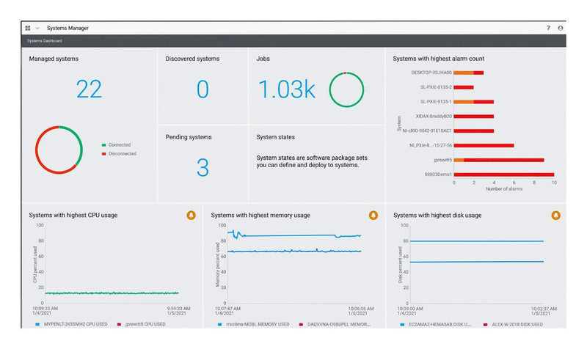The width and height of the screenshot is (587, 349).
Task: Click the Systems with highest alarm count heading
Action: 438,59
